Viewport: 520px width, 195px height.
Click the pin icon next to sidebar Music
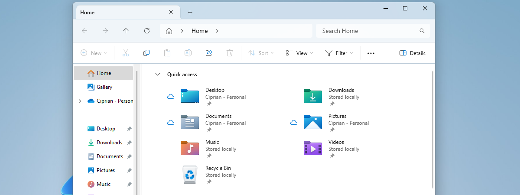click(x=129, y=184)
